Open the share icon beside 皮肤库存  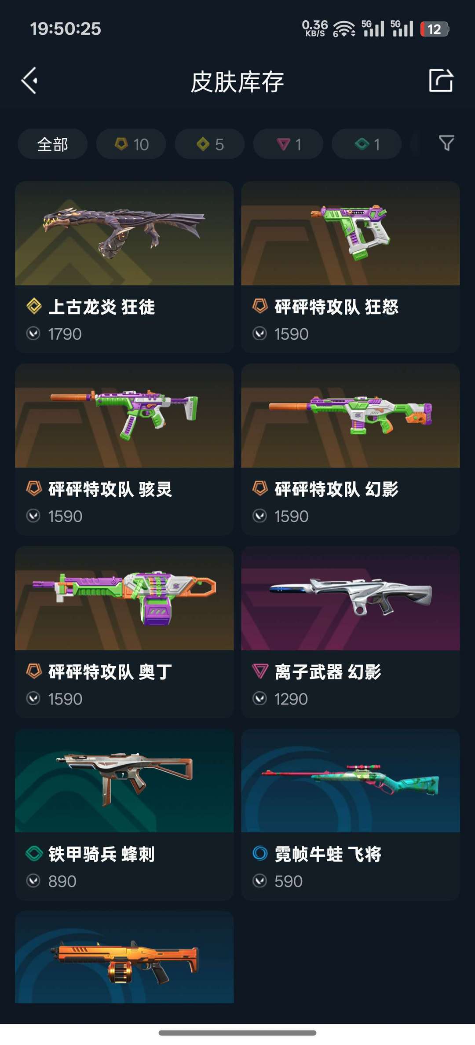[441, 81]
